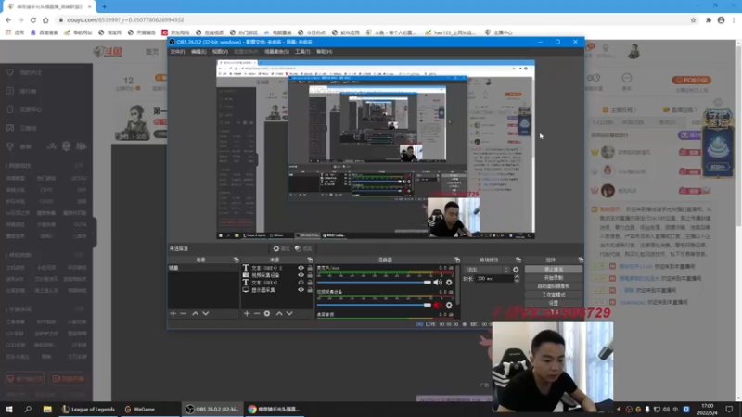Image resolution: width=742 pixels, height=417 pixels.
Task: Mute the 麦克风/Aux speaker icon
Action: pyautogui.click(x=437, y=283)
